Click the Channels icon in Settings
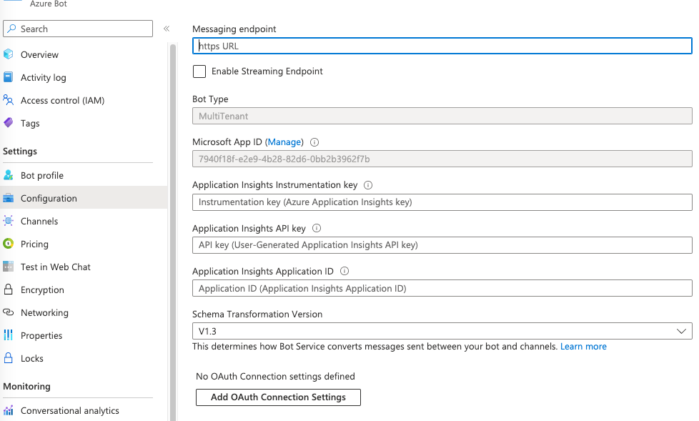This screenshot has width=699, height=421. [9, 221]
